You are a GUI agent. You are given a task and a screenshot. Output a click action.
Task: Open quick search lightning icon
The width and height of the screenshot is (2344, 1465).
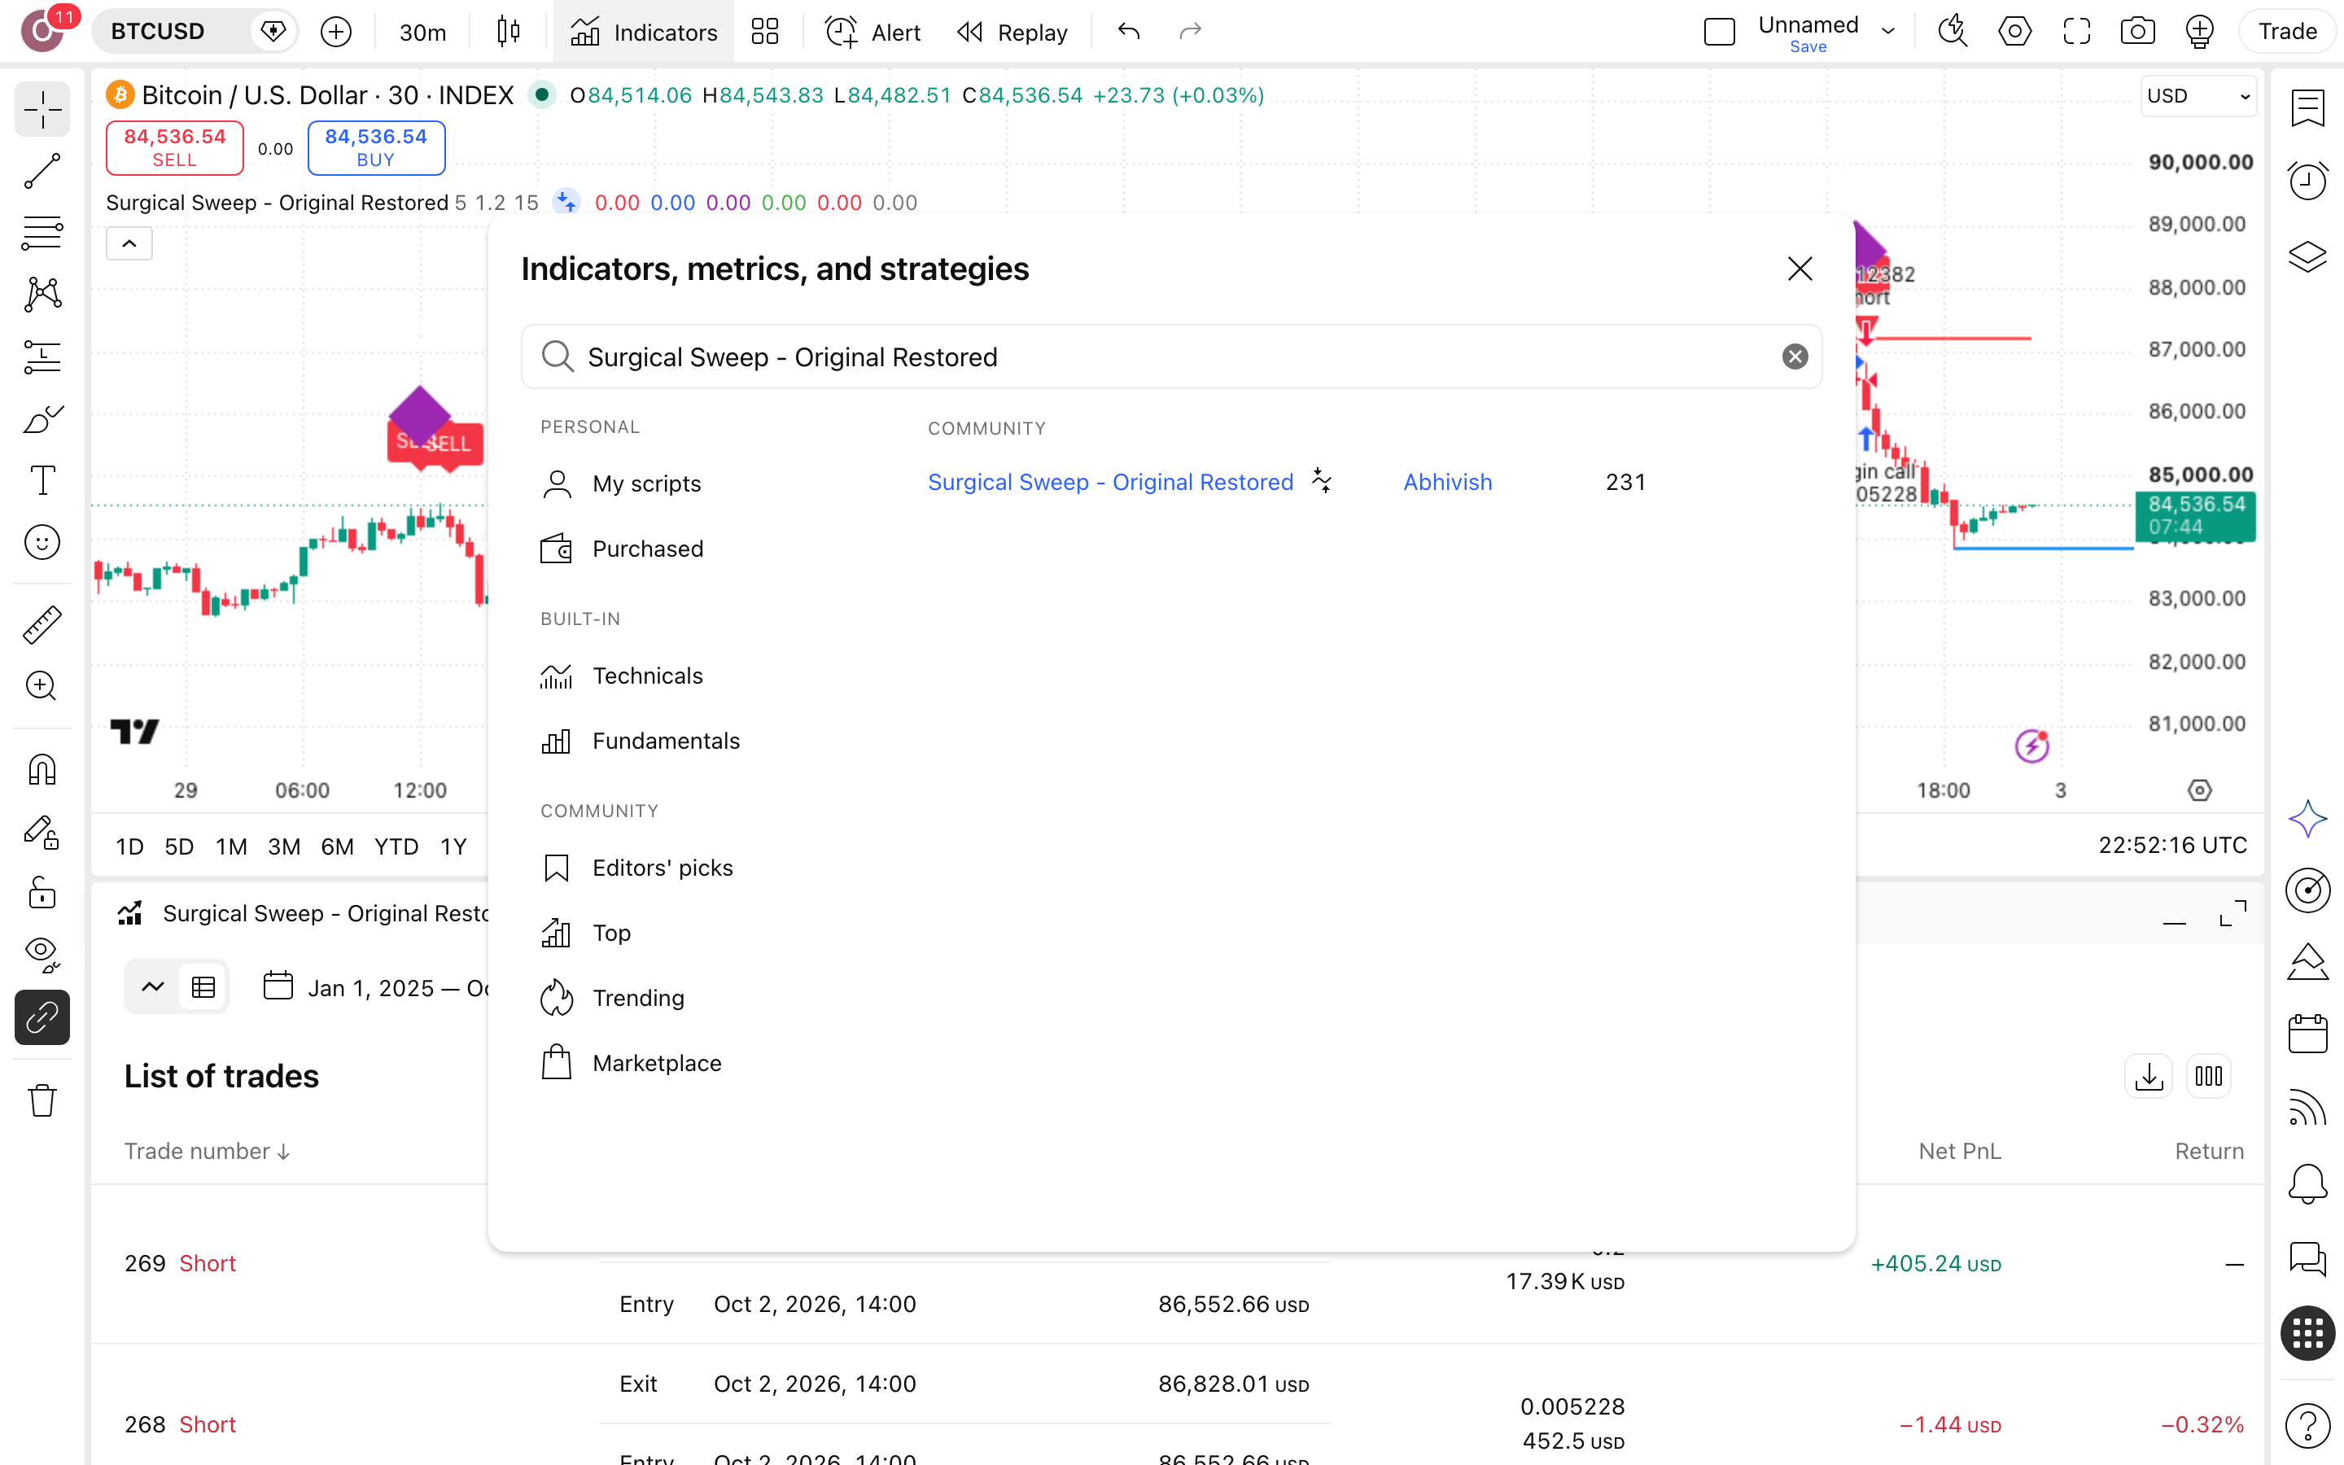click(x=1952, y=32)
